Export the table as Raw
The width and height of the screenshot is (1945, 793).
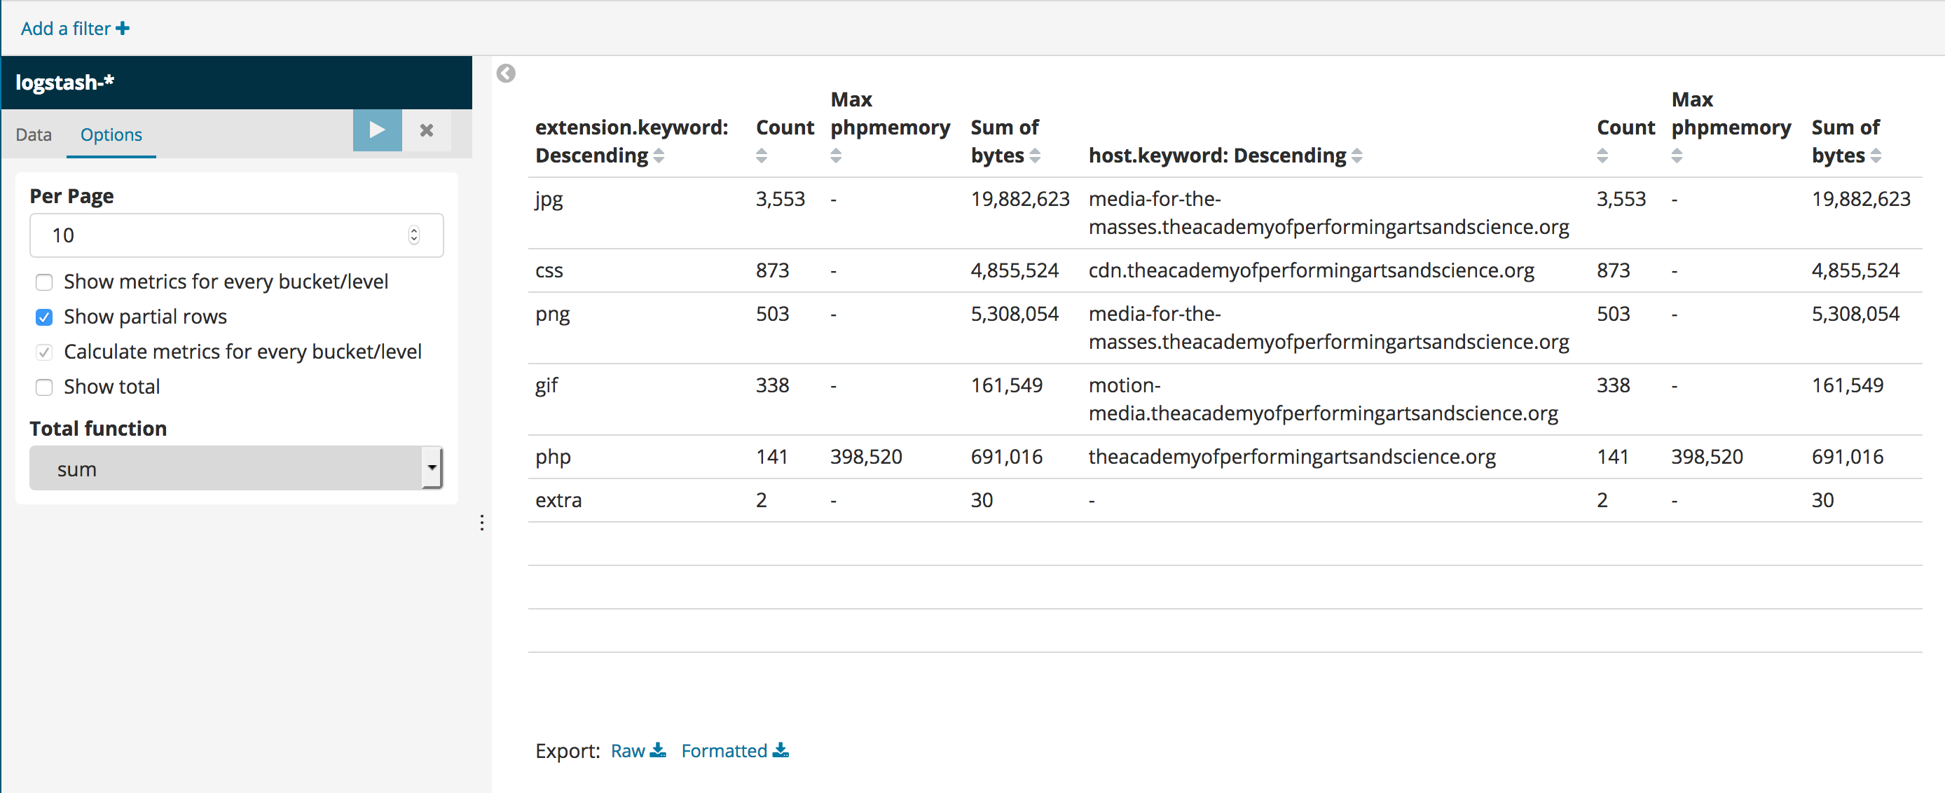coord(628,750)
